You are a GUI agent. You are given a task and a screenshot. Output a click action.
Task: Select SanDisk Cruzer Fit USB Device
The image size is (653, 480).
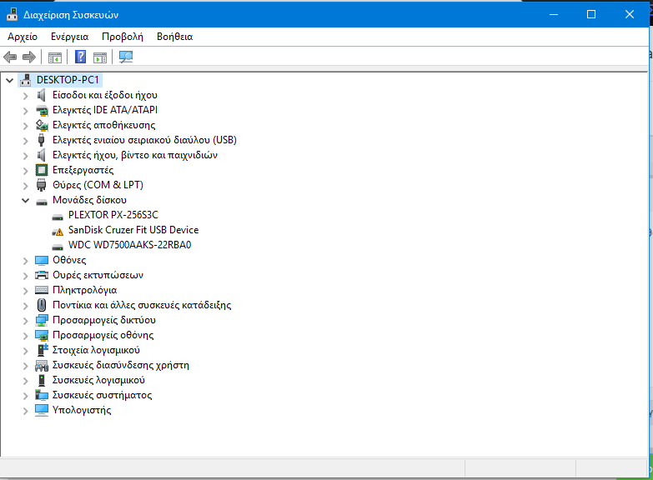coord(133,230)
